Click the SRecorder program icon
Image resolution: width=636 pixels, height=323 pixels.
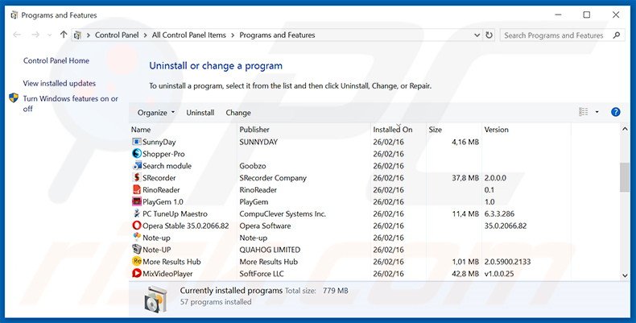(137, 178)
